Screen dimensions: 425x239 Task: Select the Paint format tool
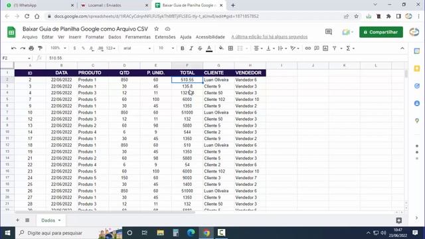(x=40, y=48)
